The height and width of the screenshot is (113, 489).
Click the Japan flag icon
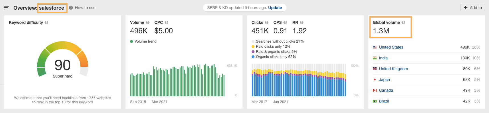coord(375,79)
